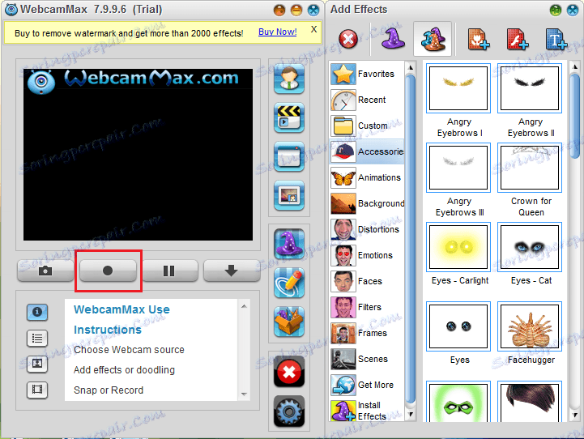Show the info instructions panel
This screenshot has width=584, height=439.
(37, 312)
